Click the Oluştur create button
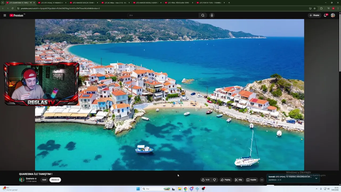This screenshot has height=192, width=341. (314, 15)
